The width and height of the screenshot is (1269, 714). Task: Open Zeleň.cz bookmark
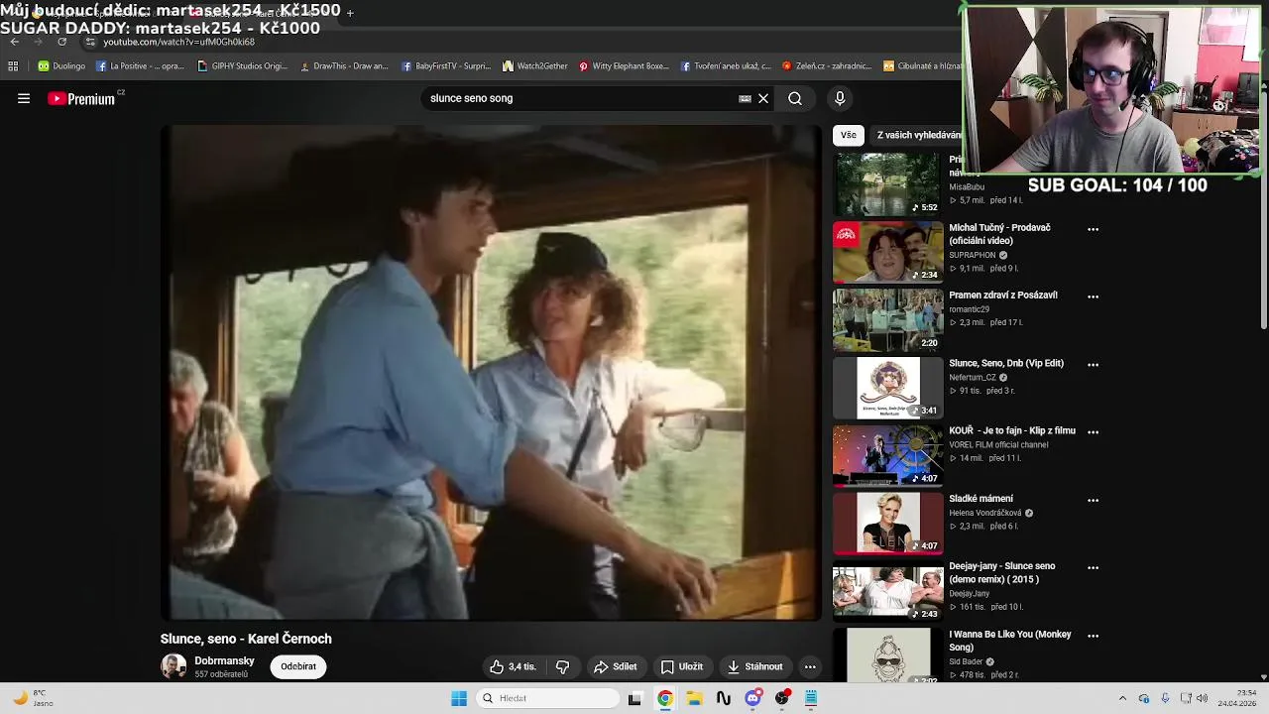point(827,66)
